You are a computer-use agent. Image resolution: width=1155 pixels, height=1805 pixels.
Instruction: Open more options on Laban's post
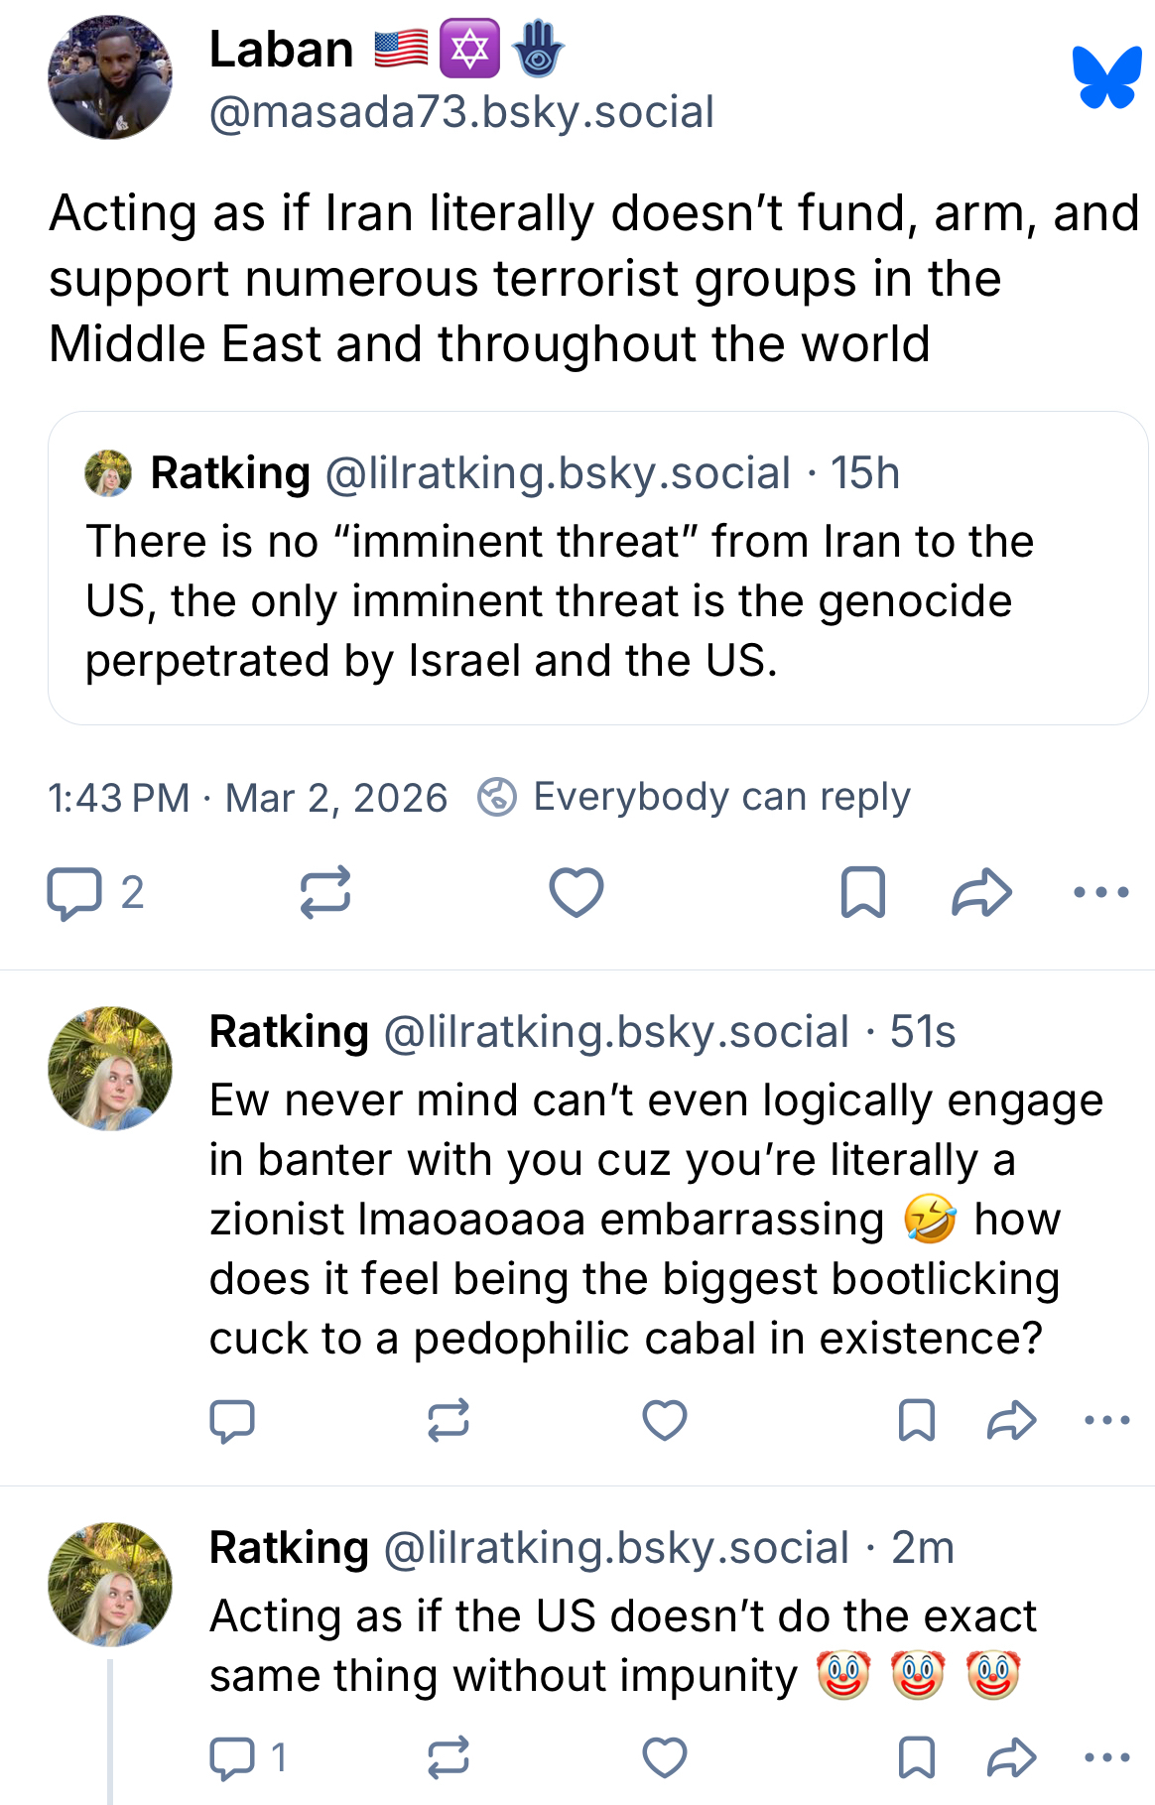coord(1101,892)
